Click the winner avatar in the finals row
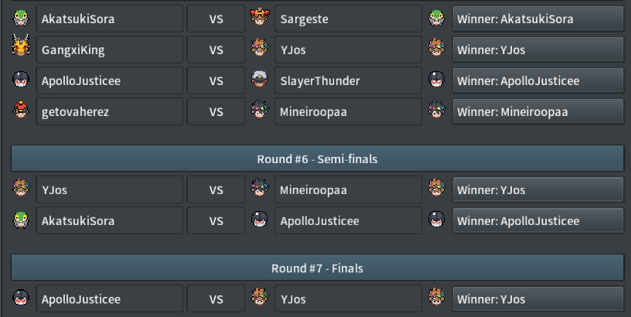This screenshot has height=317, width=631. tap(437, 296)
